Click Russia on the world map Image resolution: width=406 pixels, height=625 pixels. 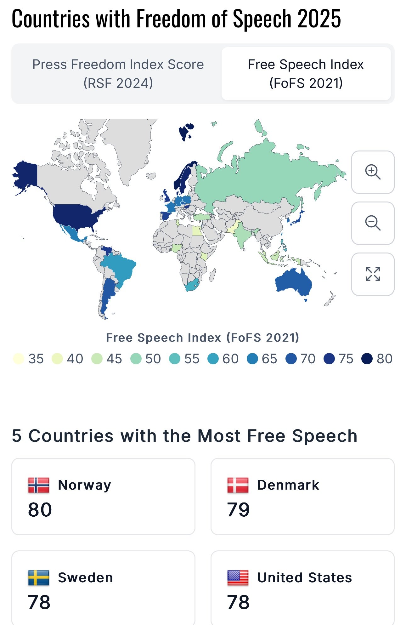click(268, 176)
